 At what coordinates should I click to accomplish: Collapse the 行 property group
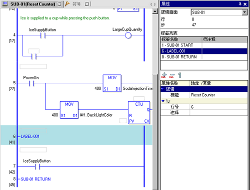(163, 101)
